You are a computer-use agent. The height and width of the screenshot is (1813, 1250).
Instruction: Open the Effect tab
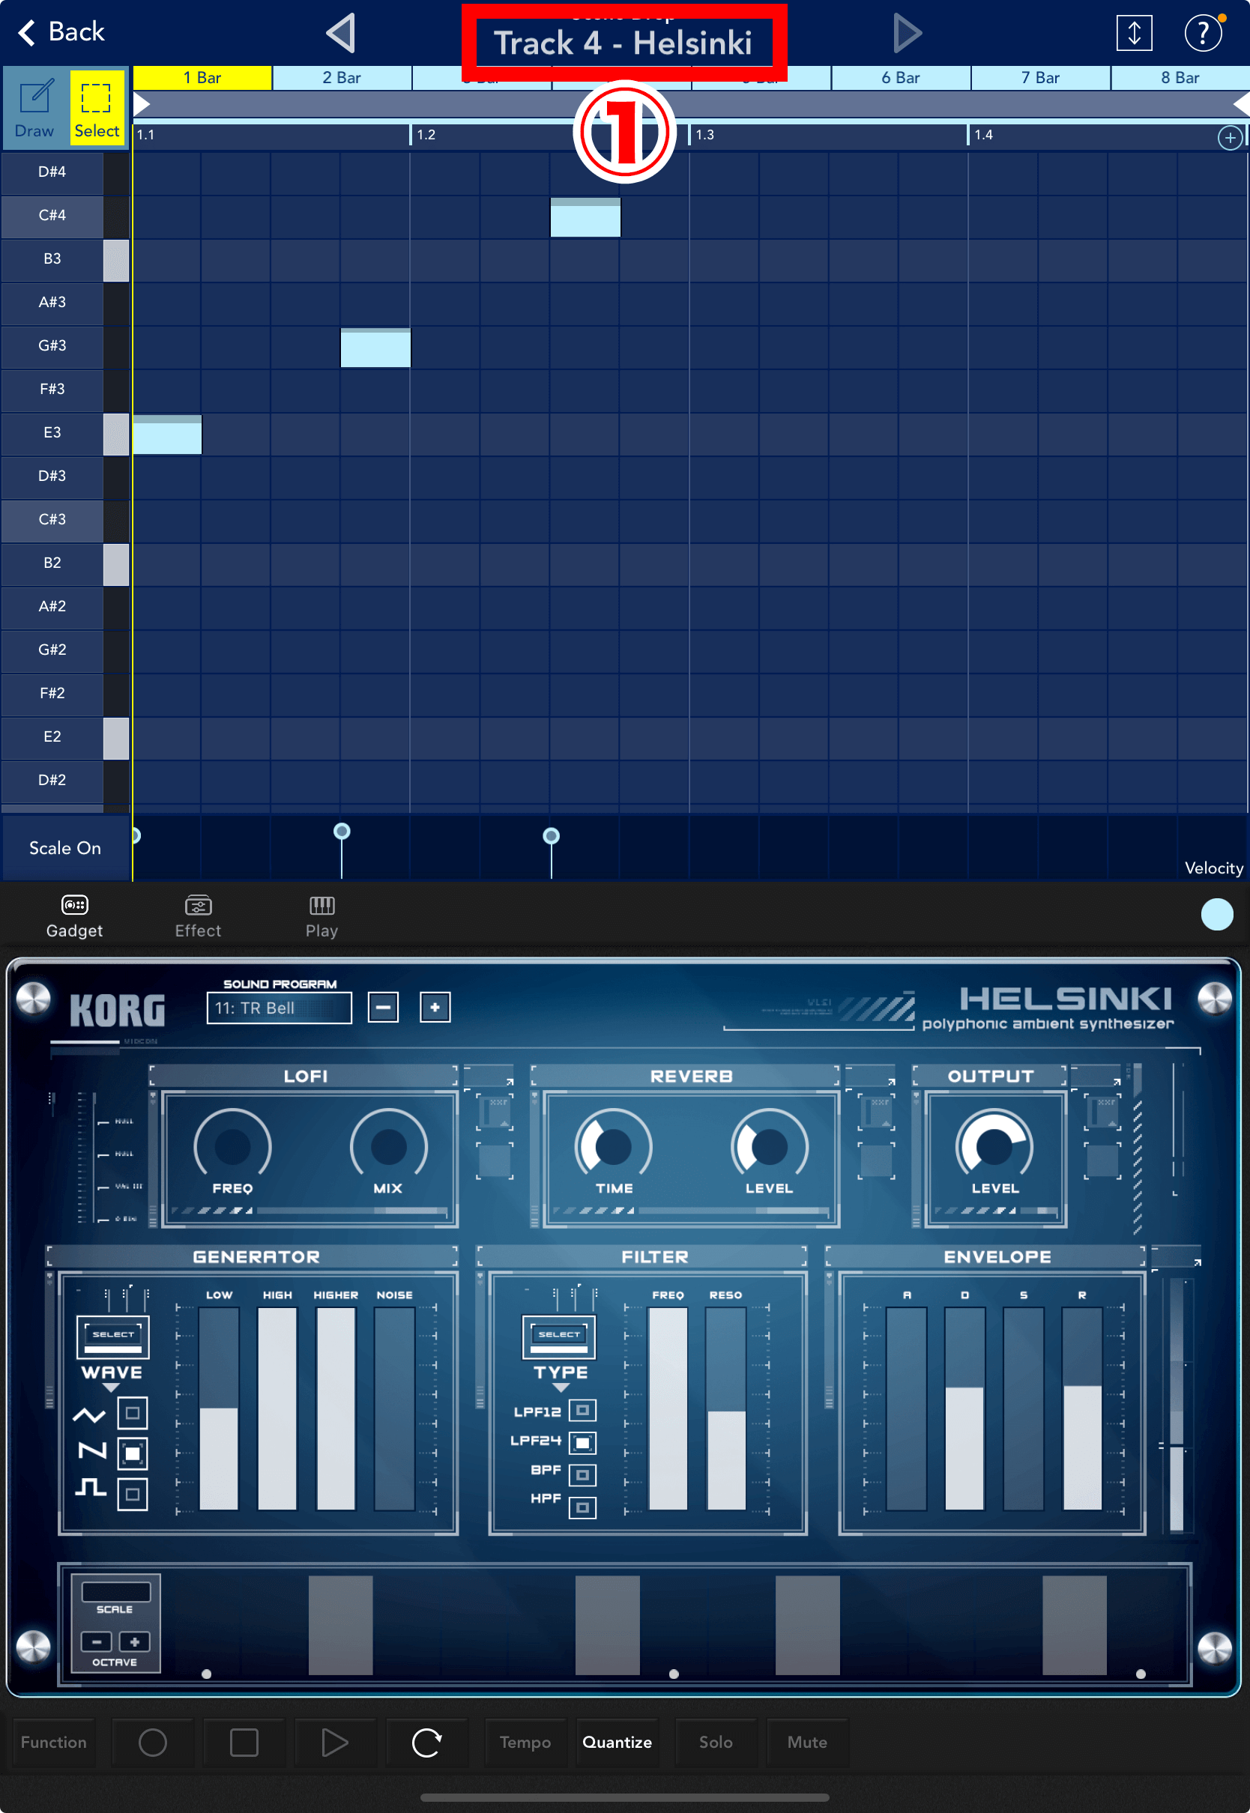click(198, 916)
